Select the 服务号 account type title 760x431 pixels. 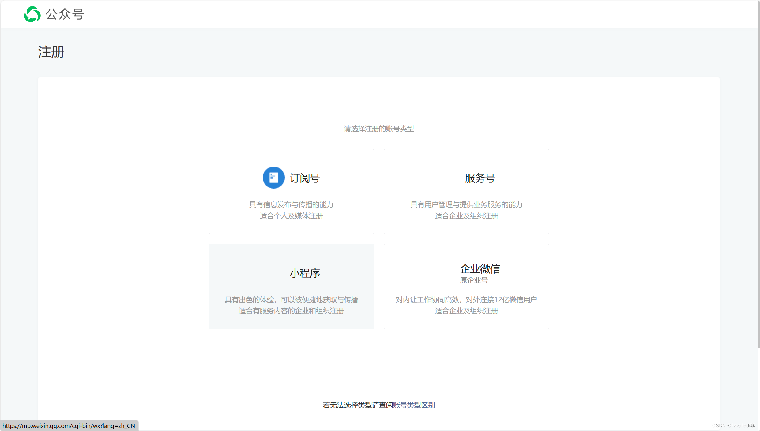click(x=480, y=178)
